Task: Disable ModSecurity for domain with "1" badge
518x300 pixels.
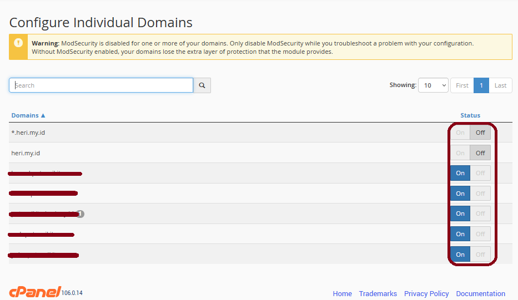Action: (480, 213)
